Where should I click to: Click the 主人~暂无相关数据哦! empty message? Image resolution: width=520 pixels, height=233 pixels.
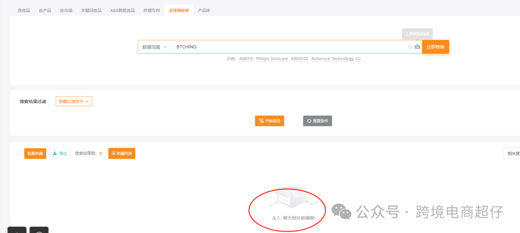pos(294,218)
